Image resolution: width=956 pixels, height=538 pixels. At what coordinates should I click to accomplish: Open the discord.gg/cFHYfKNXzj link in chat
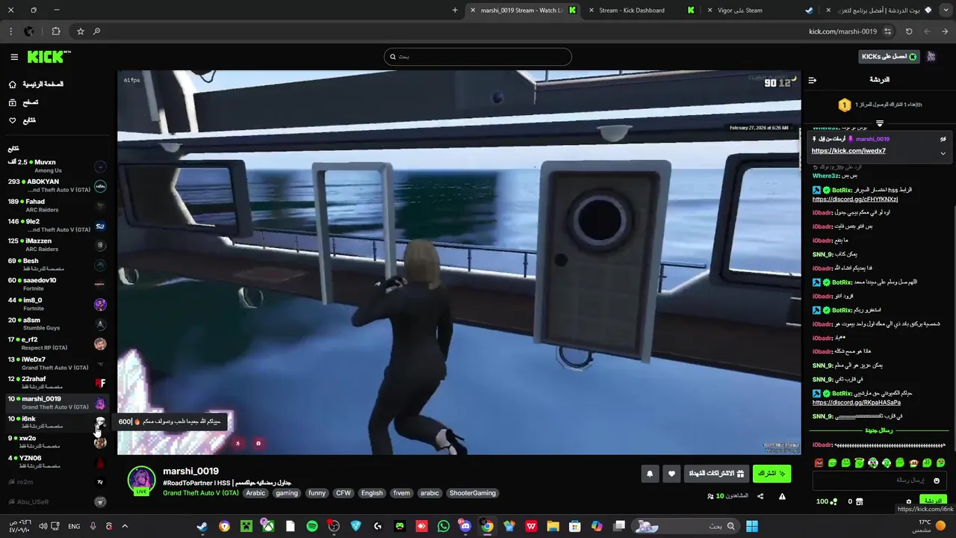855,200
